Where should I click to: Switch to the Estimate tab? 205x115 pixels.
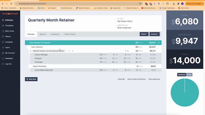[x=31, y=34]
